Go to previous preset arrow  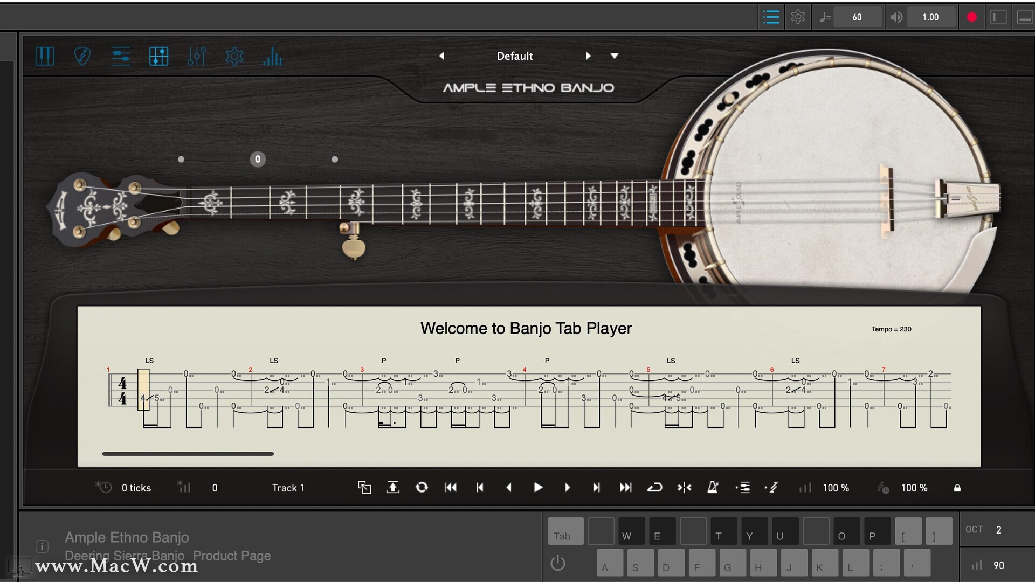(x=441, y=56)
